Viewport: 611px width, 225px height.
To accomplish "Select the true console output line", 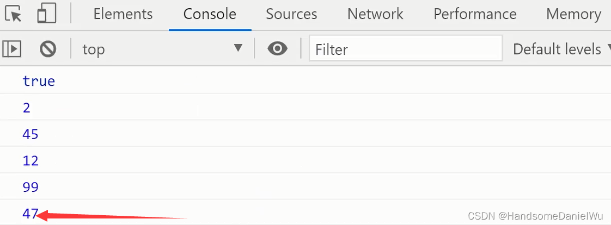I will [x=39, y=82].
